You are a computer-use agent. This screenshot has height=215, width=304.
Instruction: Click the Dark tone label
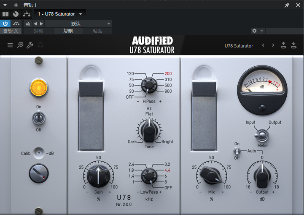point(132,142)
